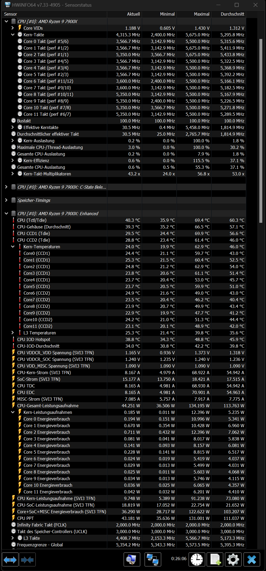Select the CPU CCD1 (Tdie) row
The image size is (266, 571).
point(124,233)
